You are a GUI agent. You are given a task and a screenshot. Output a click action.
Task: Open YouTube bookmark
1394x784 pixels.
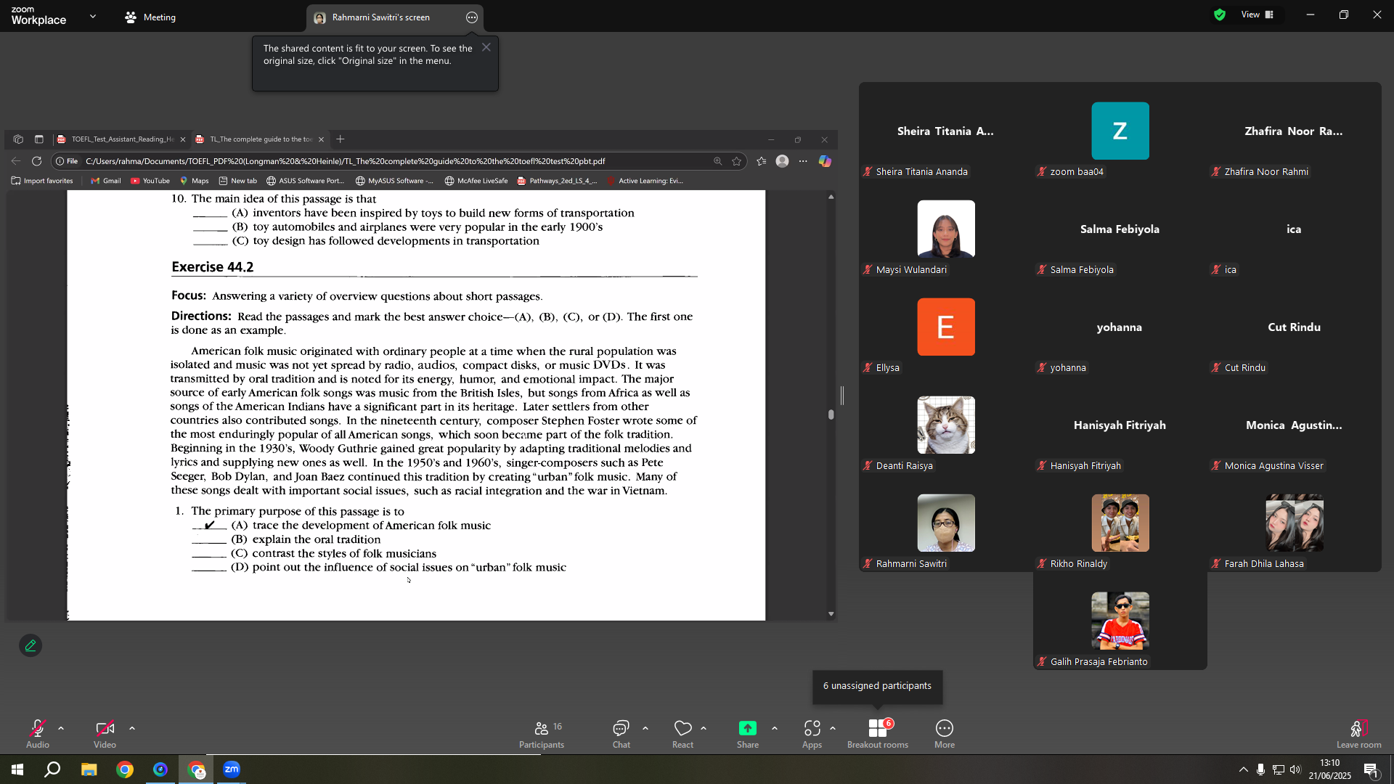pos(150,181)
